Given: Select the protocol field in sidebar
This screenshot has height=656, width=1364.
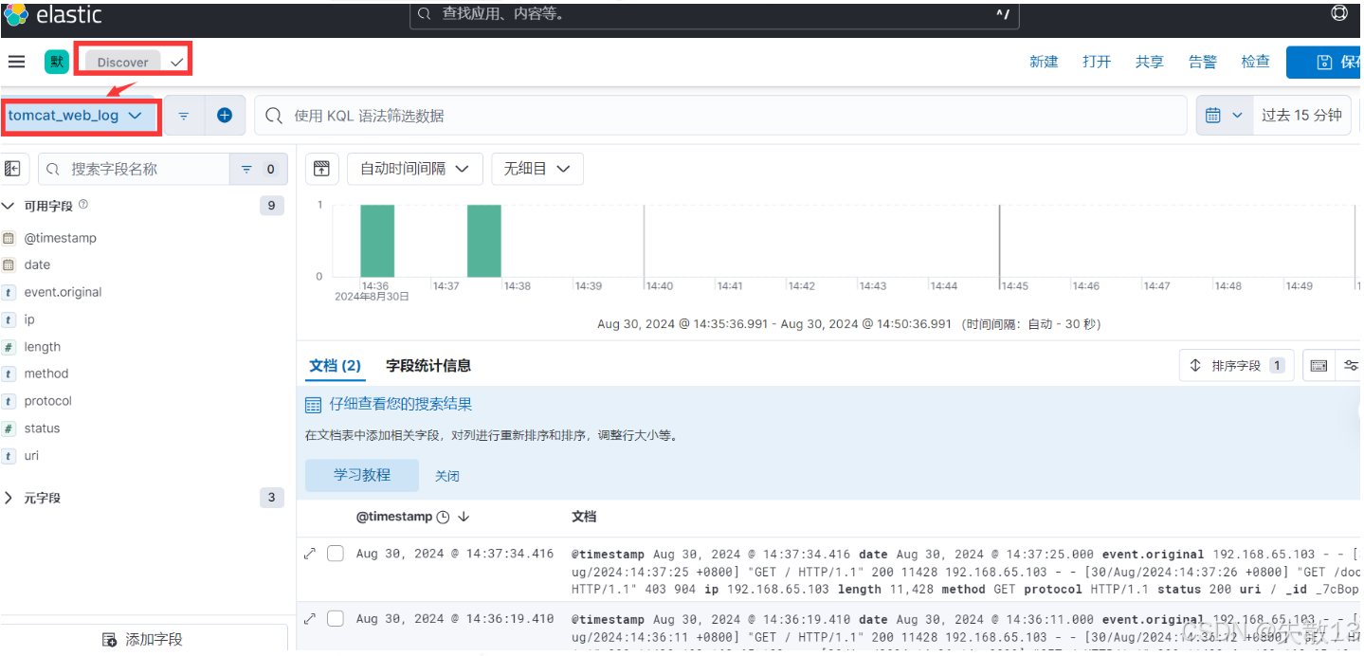Looking at the screenshot, I should coord(48,401).
